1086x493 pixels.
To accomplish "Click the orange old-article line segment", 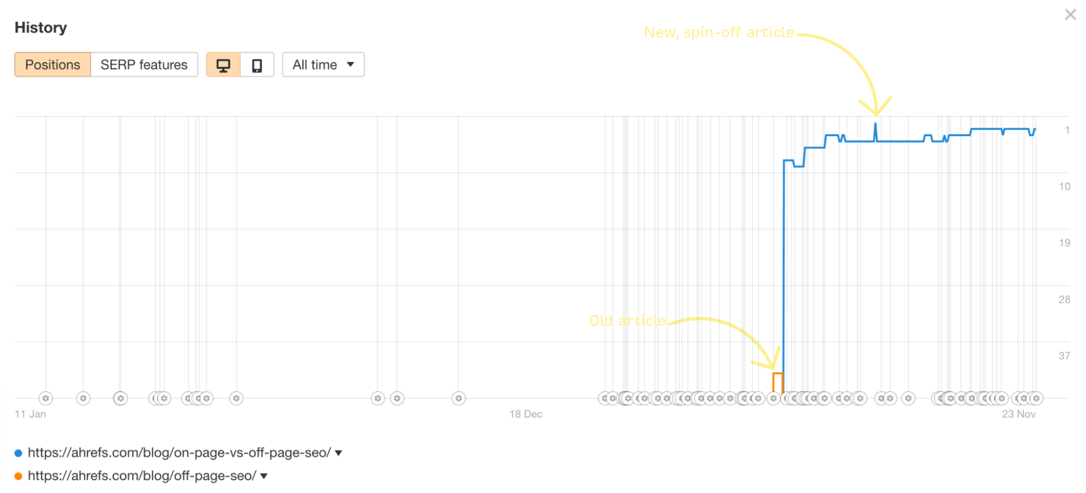I will pos(777,374).
